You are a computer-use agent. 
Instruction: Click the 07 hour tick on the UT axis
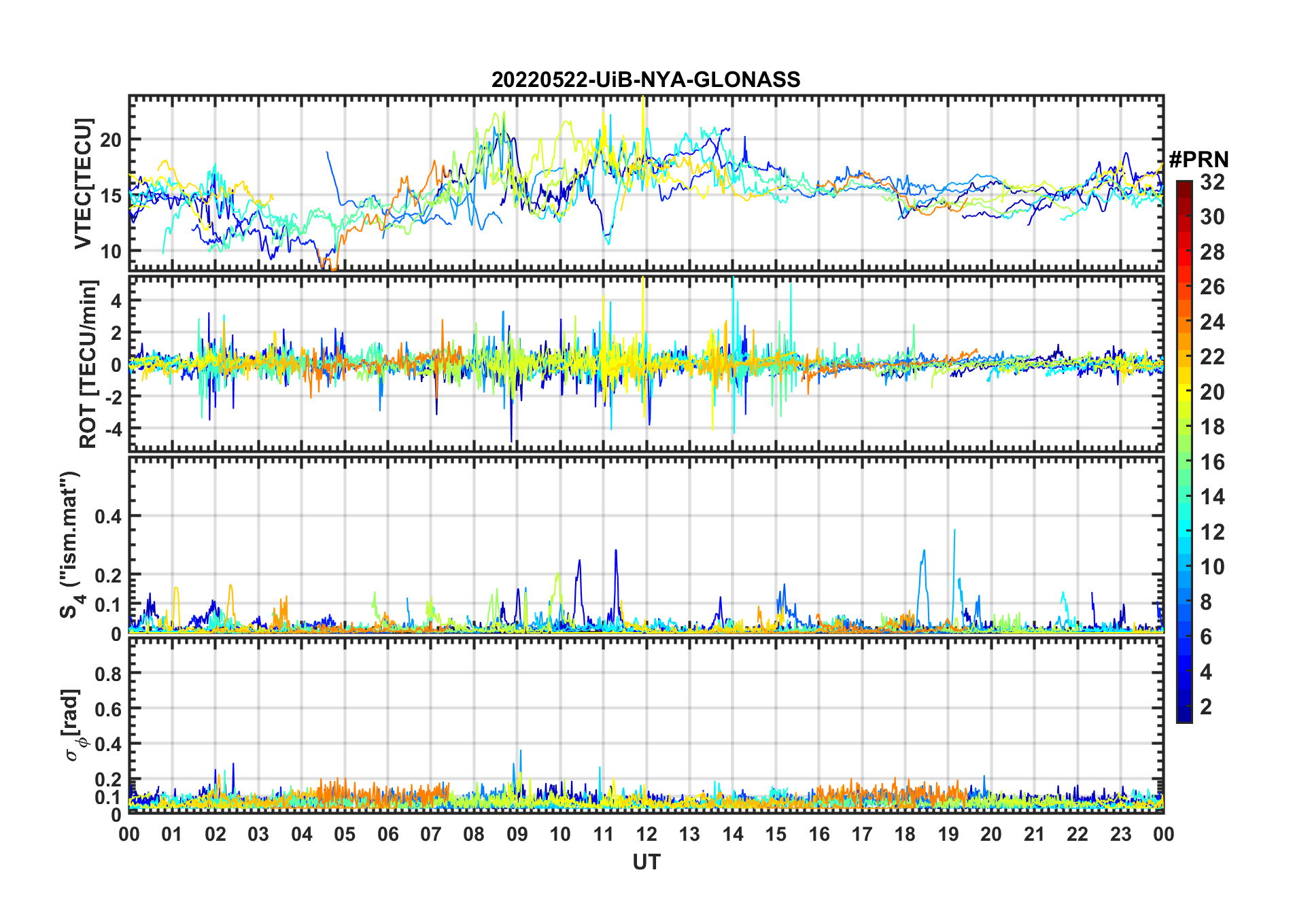[431, 834]
